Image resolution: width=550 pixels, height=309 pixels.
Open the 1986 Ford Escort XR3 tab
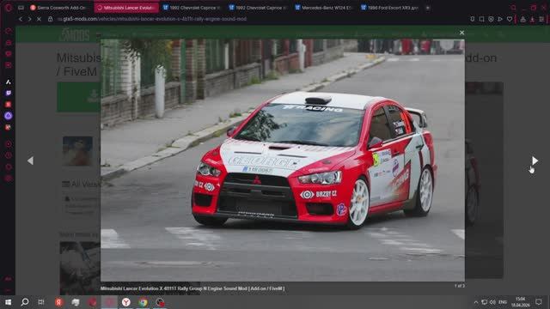pyautogui.click(x=389, y=8)
